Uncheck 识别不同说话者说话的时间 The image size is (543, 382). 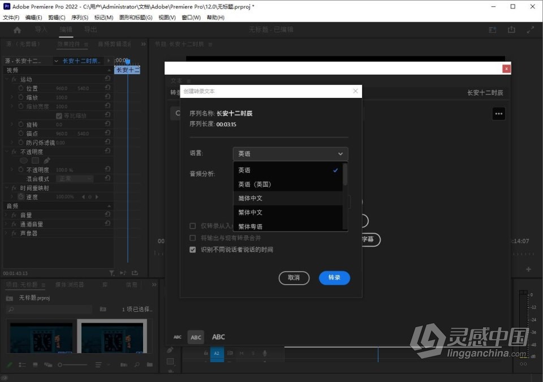(192, 250)
